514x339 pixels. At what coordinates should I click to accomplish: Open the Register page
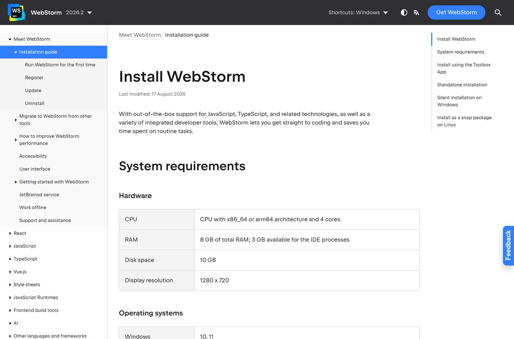point(34,77)
